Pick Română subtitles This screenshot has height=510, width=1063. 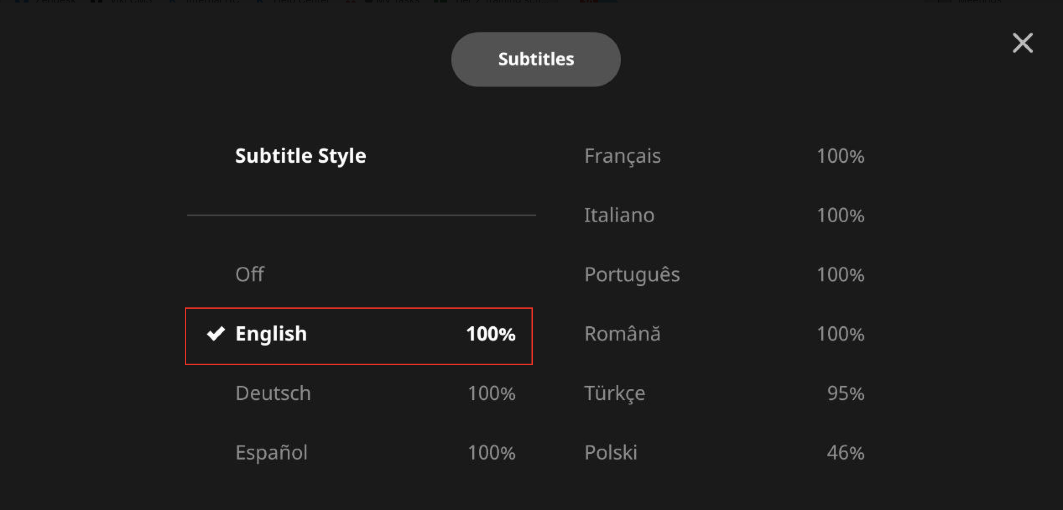coord(724,334)
